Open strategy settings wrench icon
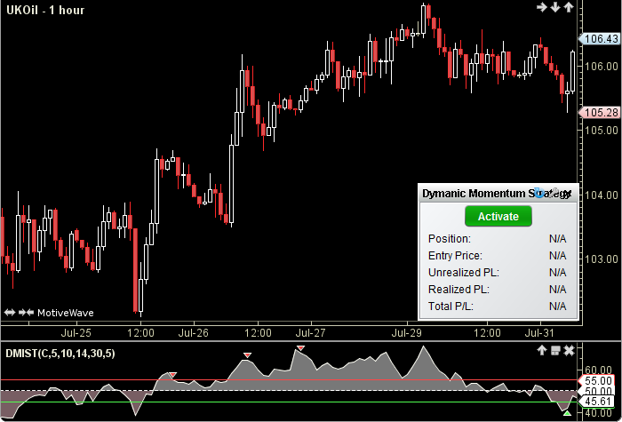The width and height of the screenshot is (622, 422). click(x=554, y=193)
